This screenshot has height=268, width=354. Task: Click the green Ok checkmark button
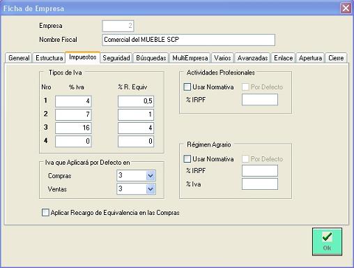click(327, 241)
